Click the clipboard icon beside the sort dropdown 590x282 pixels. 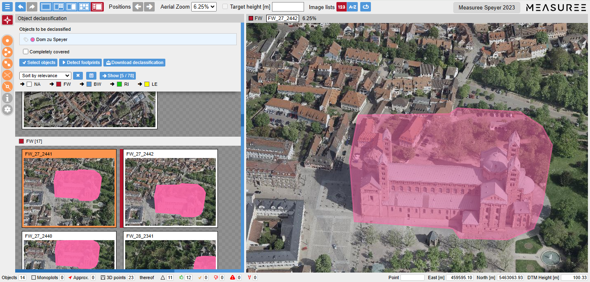91,76
